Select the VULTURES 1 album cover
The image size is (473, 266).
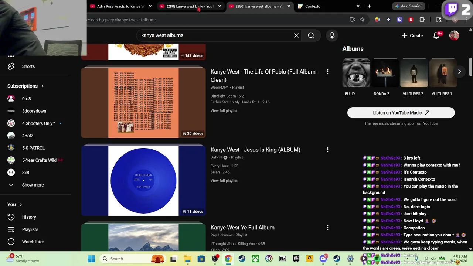[443, 73]
